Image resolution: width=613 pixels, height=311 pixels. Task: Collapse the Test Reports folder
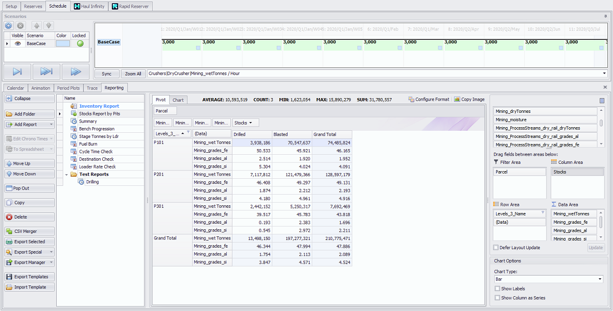pyautogui.click(x=67, y=175)
